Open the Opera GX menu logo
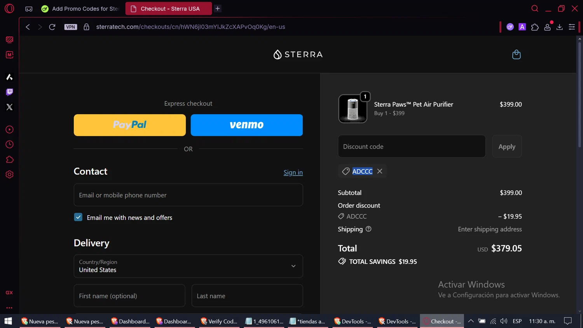 click(9, 8)
